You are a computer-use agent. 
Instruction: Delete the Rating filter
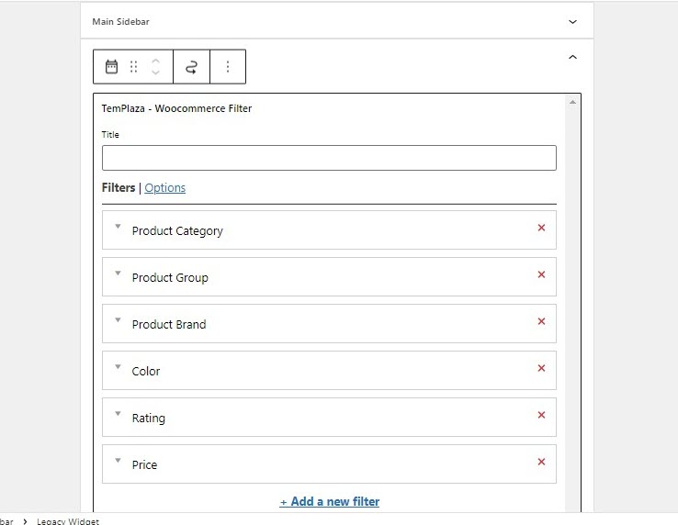(x=541, y=415)
